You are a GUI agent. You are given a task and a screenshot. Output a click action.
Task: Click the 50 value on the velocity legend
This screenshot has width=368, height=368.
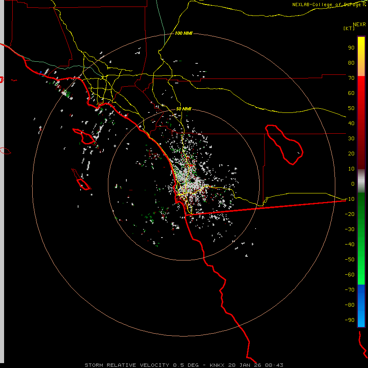click(x=351, y=108)
